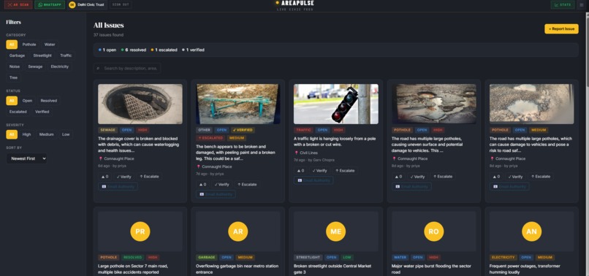
Task: Filter by Streetlight category
Action: coord(42,55)
